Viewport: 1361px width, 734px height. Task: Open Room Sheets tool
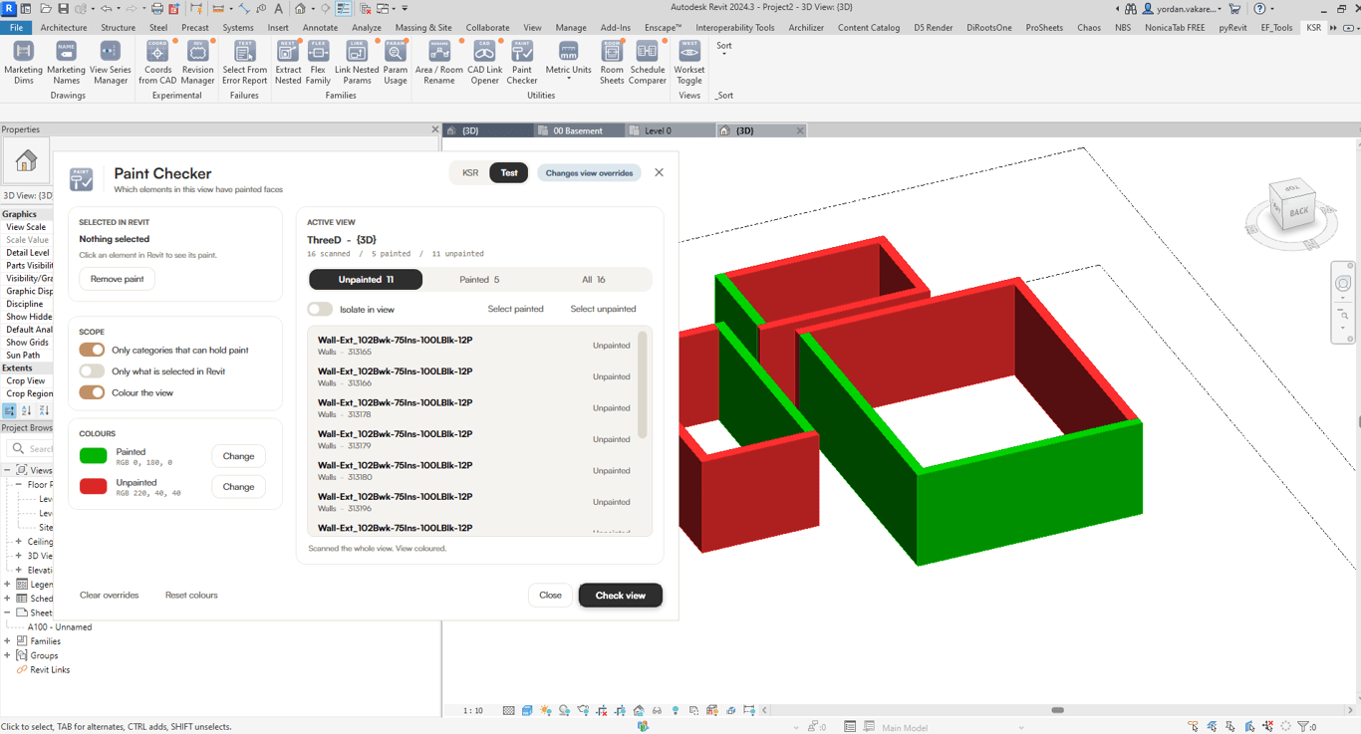point(612,63)
